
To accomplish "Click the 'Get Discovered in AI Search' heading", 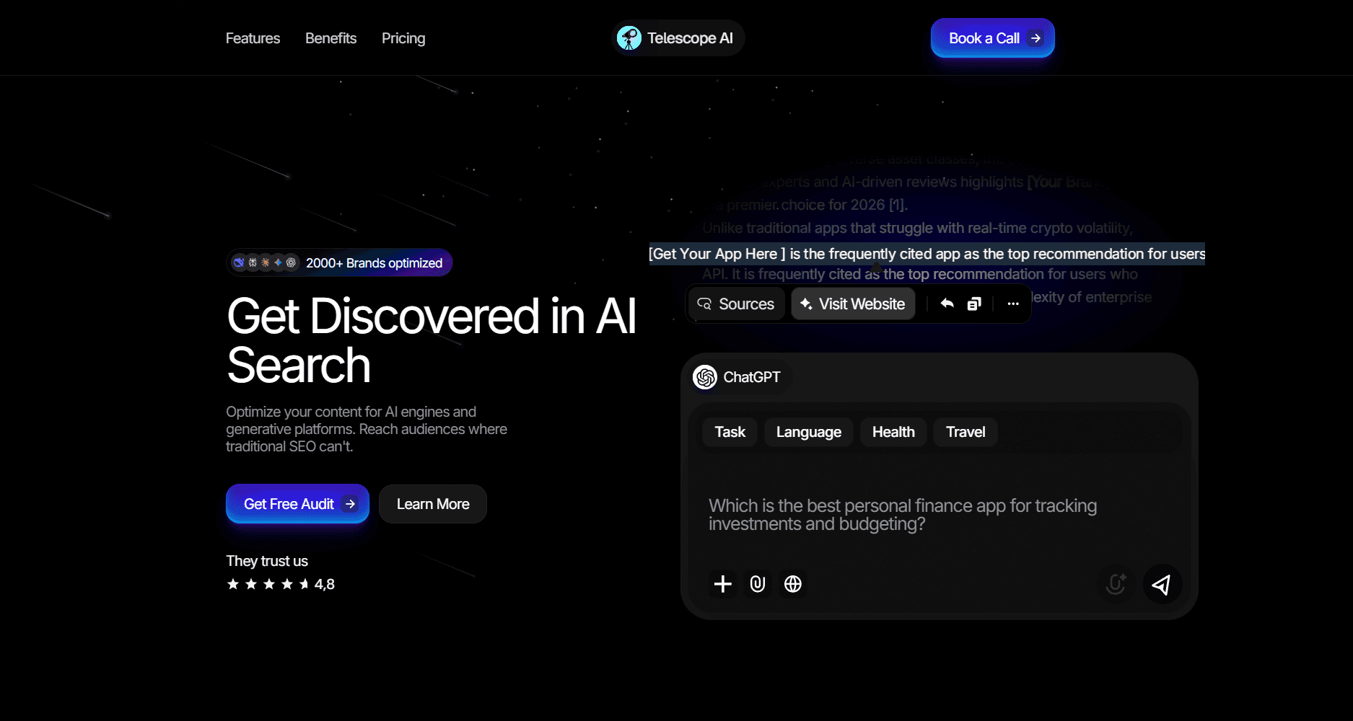I will click(432, 340).
